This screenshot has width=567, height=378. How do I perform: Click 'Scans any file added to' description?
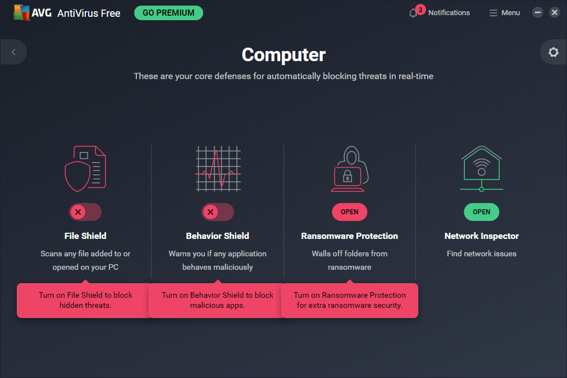click(x=85, y=260)
